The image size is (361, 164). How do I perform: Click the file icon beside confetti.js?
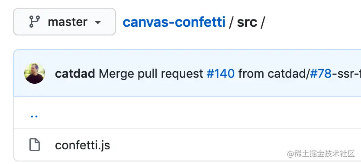tap(35, 145)
